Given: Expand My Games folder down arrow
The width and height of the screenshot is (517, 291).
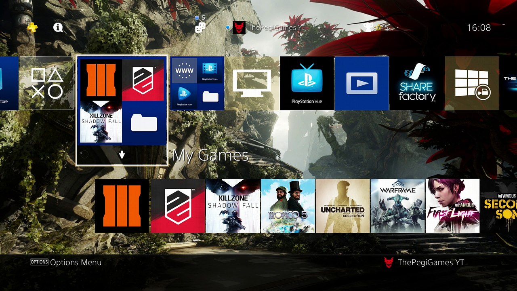Looking at the screenshot, I should (122, 155).
